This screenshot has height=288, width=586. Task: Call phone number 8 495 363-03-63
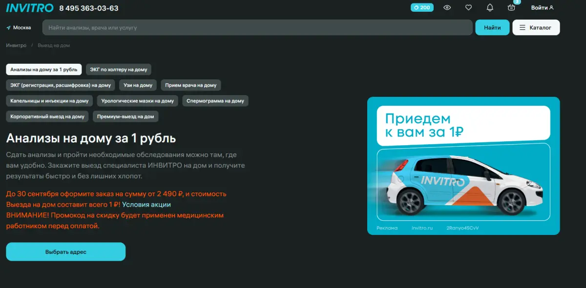pyautogui.click(x=89, y=8)
